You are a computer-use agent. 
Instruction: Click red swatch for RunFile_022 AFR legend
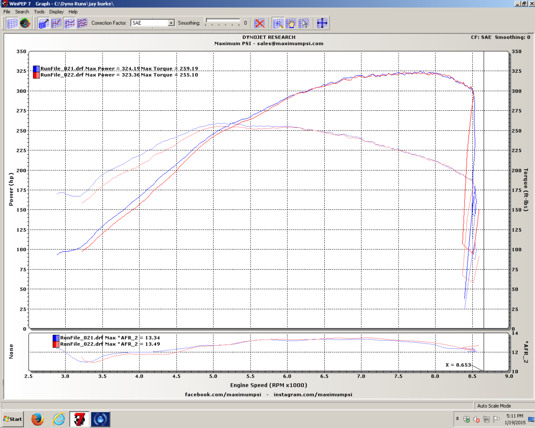pos(56,344)
